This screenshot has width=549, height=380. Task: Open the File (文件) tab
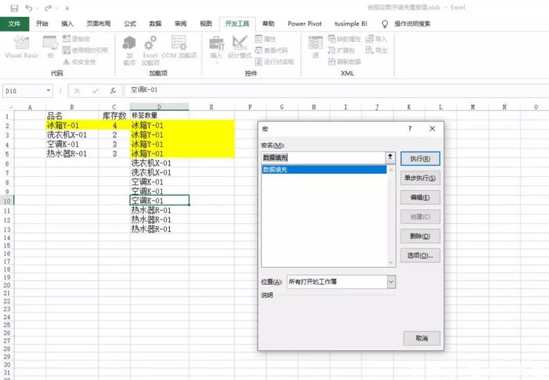coord(14,24)
